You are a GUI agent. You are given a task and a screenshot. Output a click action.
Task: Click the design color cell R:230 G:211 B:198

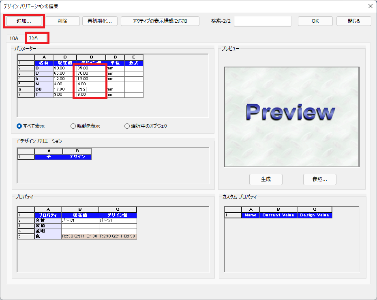pos(118,236)
